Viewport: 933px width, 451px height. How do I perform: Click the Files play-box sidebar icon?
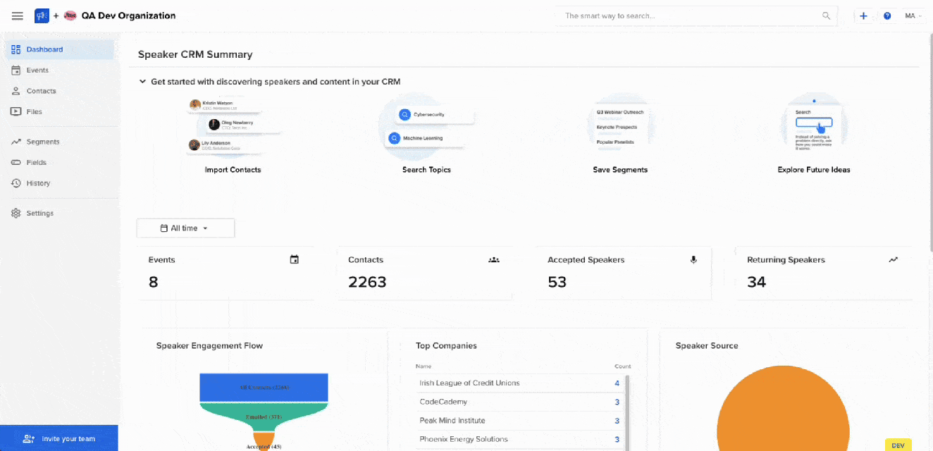pyautogui.click(x=16, y=111)
